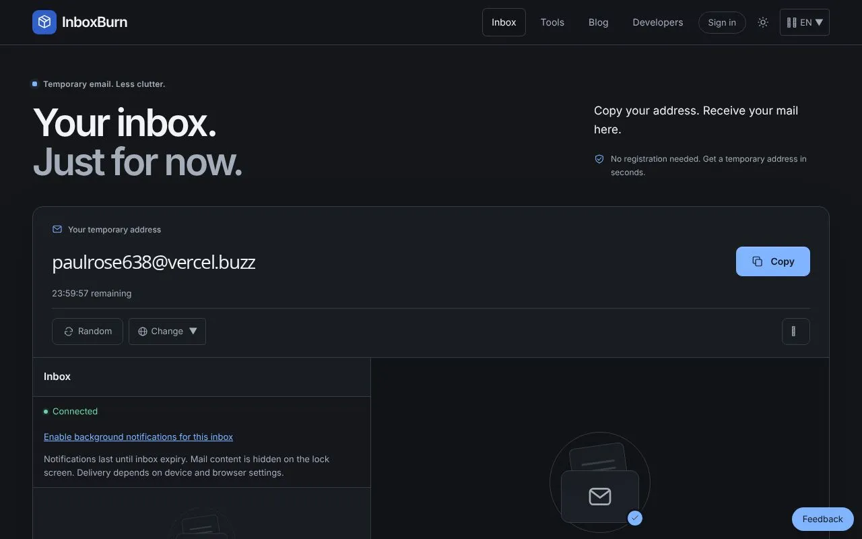Open the EN language dropdown
This screenshot has height=539, width=862.
(x=805, y=22)
